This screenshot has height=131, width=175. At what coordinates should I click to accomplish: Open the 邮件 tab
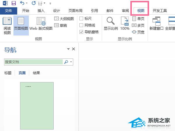110,11
